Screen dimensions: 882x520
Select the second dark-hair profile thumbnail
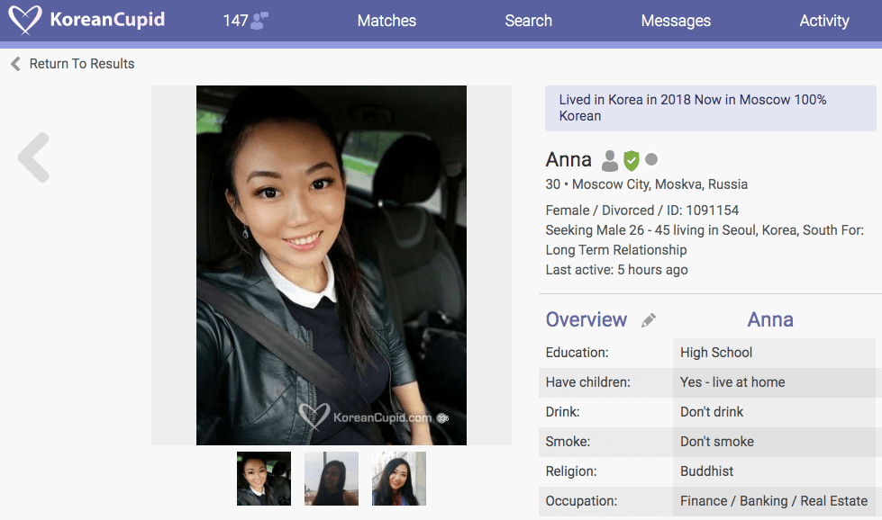pyautogui.click(x=332, y=479)
